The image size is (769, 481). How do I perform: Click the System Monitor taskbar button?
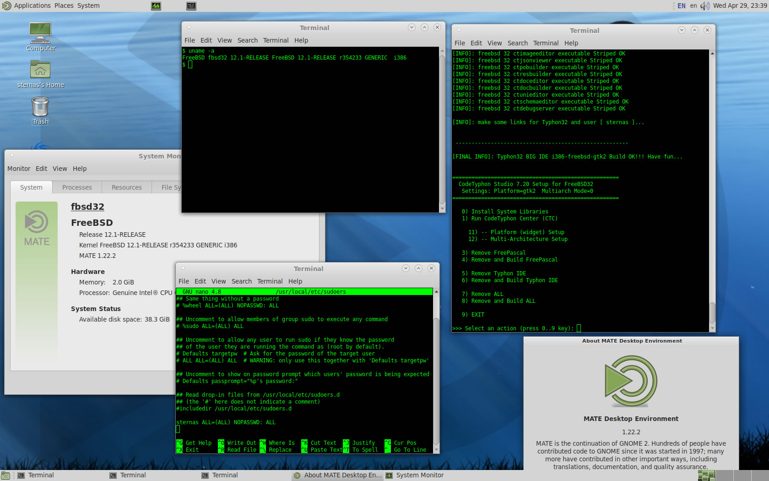click(429, 476)
